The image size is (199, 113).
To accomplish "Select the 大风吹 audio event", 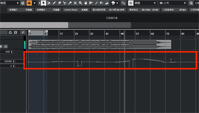I will [100, 44].
